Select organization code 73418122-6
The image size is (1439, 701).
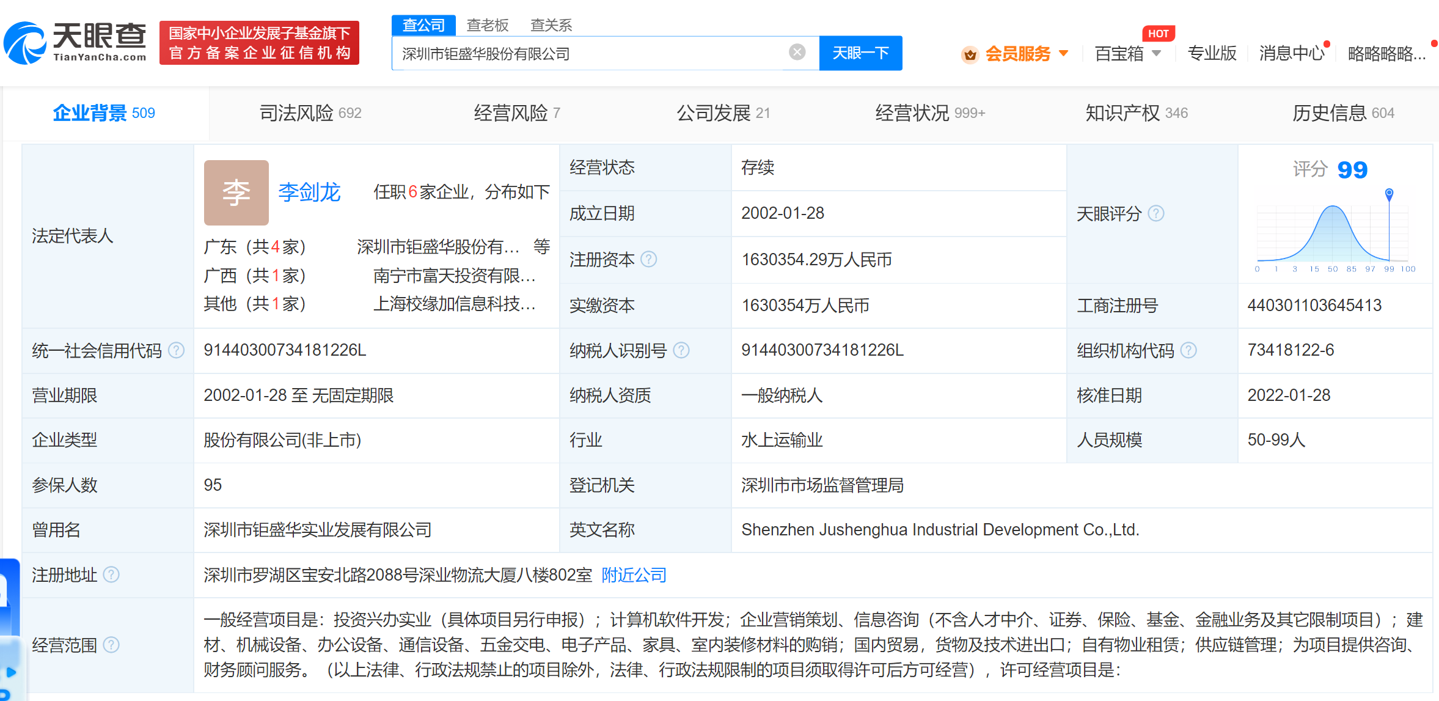(1291, 350)
